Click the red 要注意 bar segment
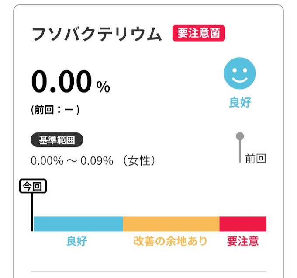The image size is (297, 278). tap(242, 223)
